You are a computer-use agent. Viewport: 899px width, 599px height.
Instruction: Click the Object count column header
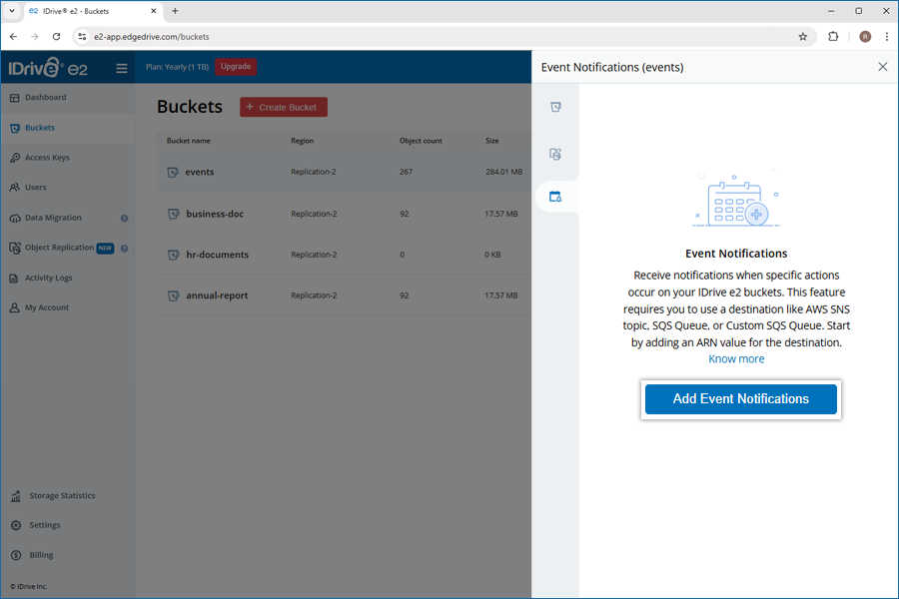421,141
